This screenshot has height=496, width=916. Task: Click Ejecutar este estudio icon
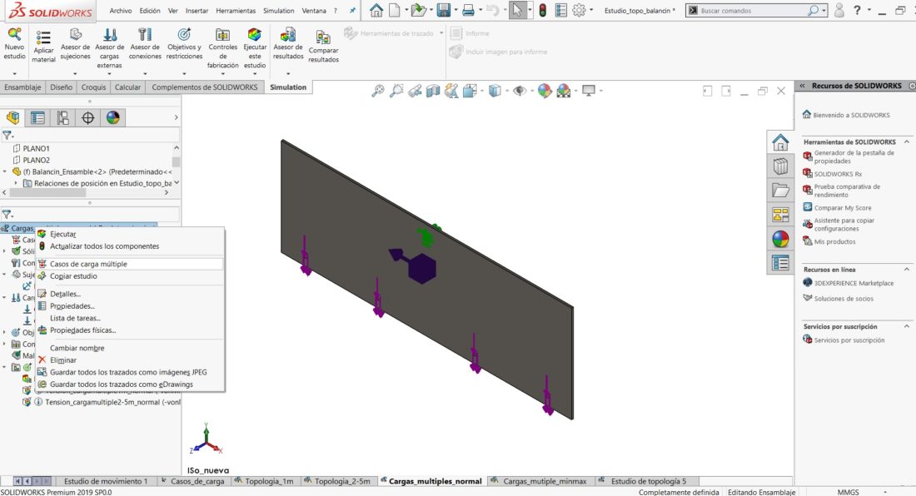(255, 34)
